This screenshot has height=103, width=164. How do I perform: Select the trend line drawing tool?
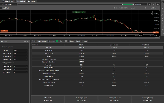[163, 15]
